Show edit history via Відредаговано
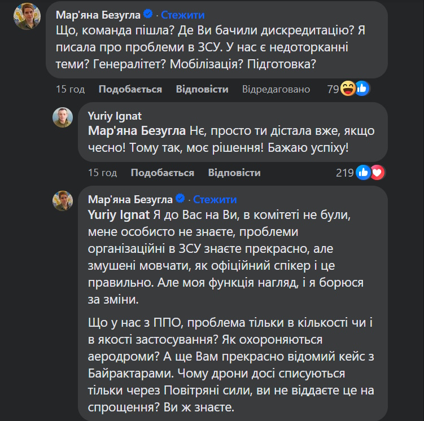This screenshot has height=421, width=424. pos(276,89)
